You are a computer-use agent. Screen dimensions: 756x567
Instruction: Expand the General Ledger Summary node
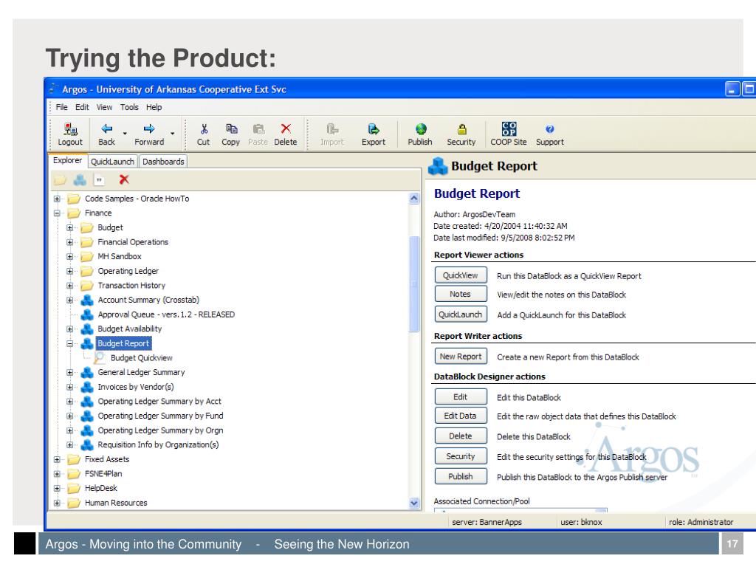click(x=70, y=372)
